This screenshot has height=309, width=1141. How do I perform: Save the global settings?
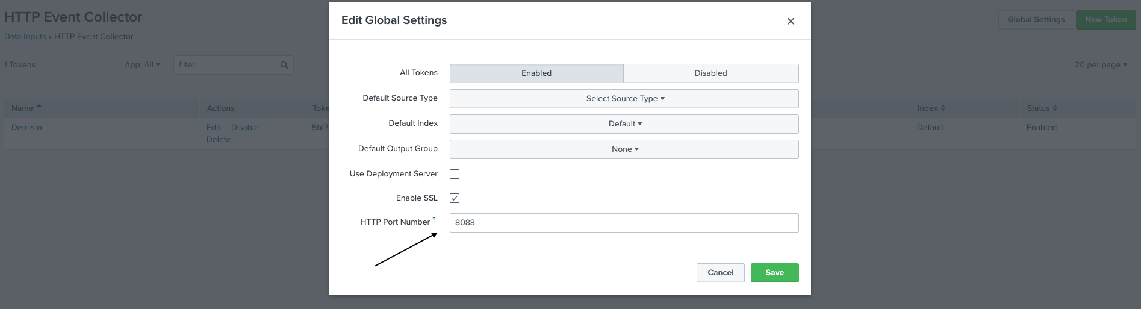(774, 273)
